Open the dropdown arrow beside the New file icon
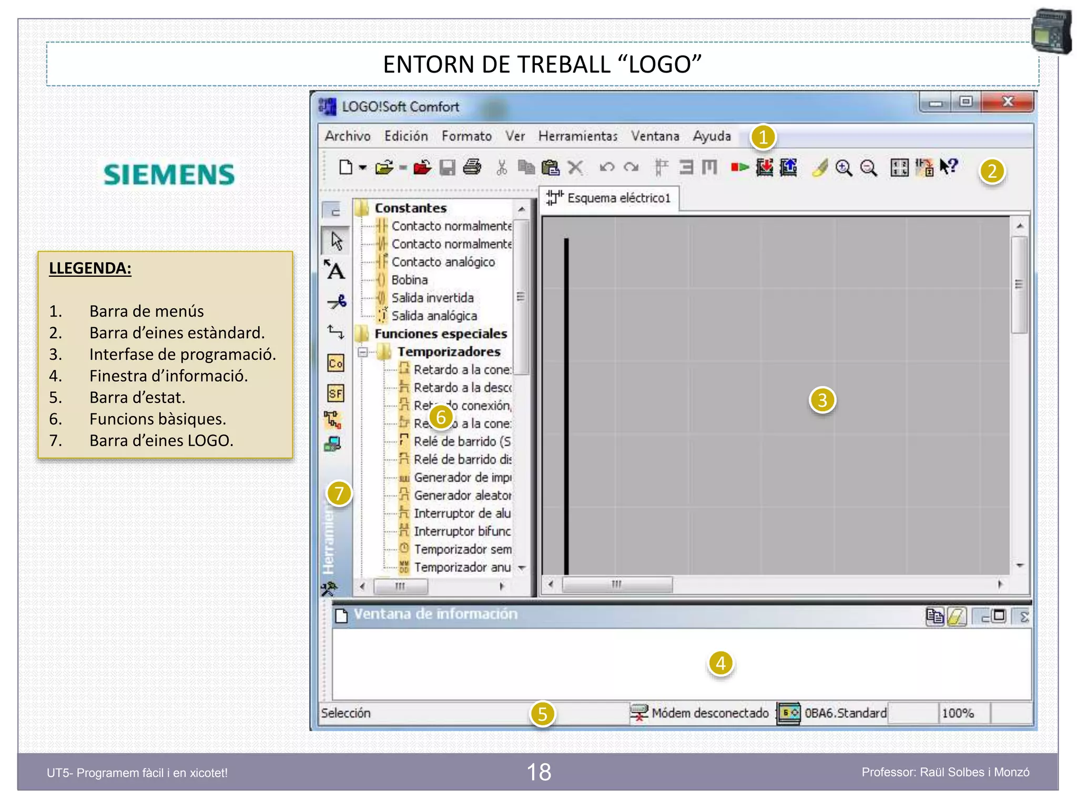The image size is (1077, 808). [x=363, y=167]
